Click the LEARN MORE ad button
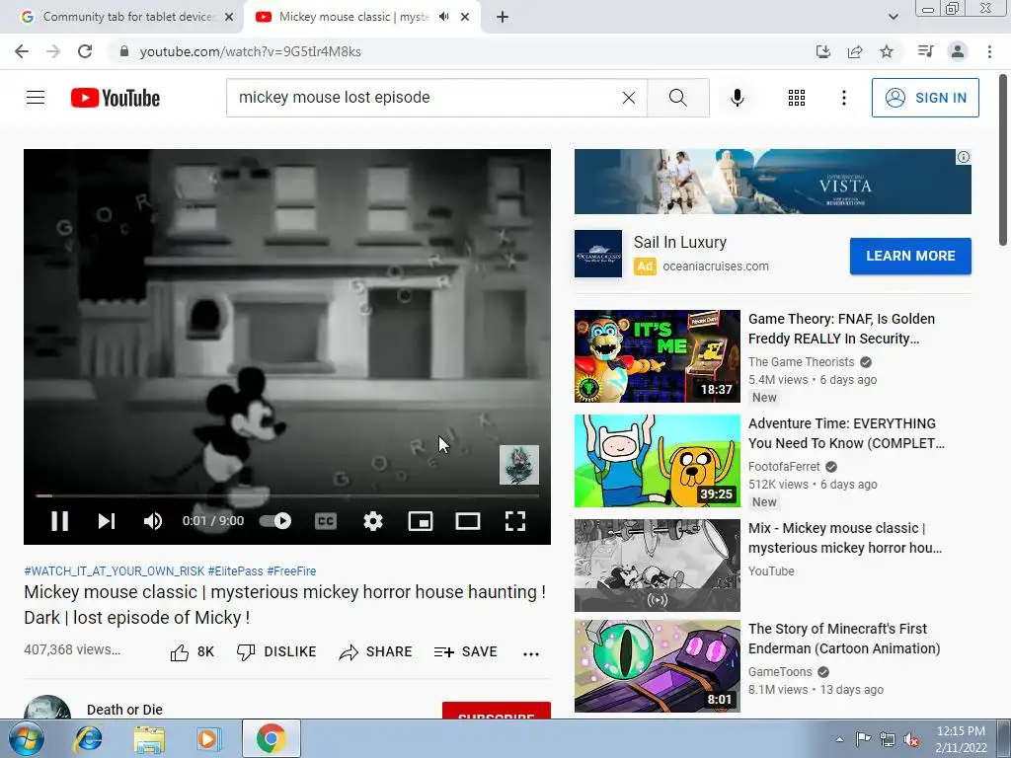Screen dimensions: 1011x758 point(910,256)
